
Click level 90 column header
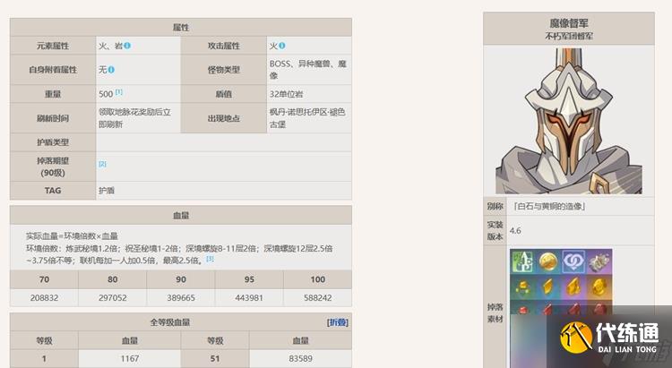181,279
